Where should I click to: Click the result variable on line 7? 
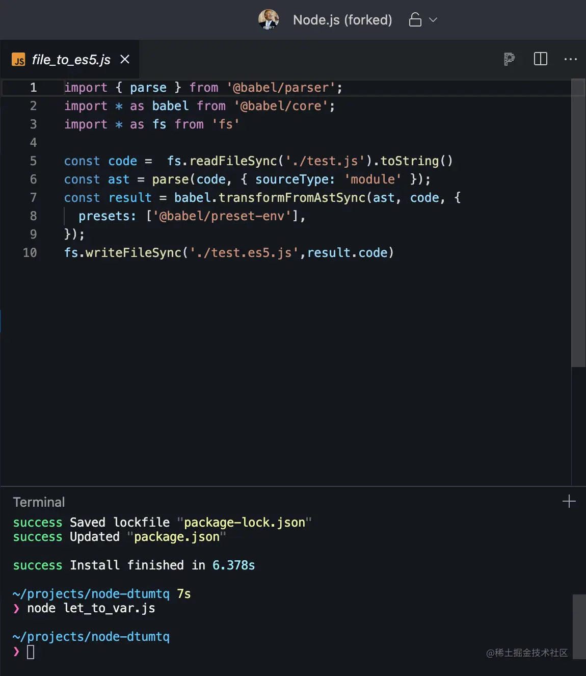tap(130, 198)
